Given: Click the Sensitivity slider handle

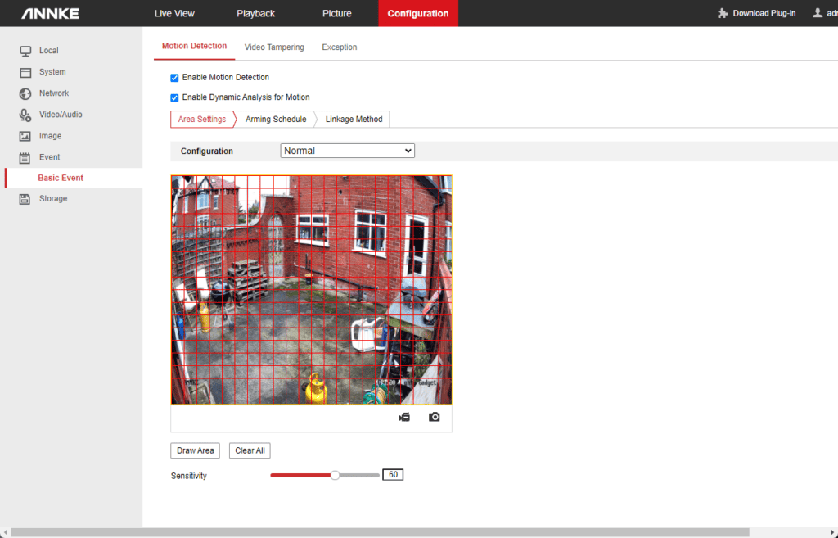Looking at the screenshot, I should 335,475.
